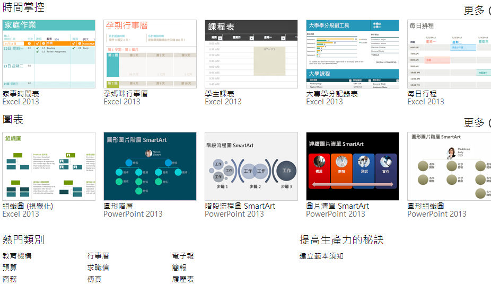Select the 學生課表 template thumbnail
This screenshot has height=285, width=491.
click(x=251, y=54)
